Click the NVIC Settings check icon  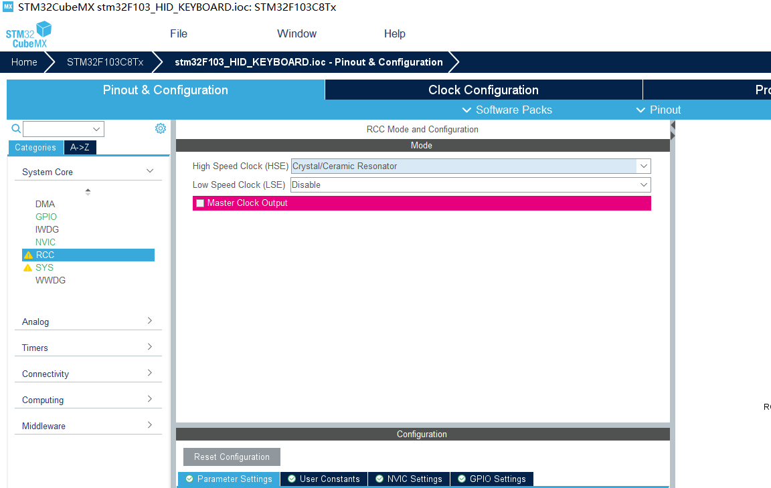tap(379, 479)
